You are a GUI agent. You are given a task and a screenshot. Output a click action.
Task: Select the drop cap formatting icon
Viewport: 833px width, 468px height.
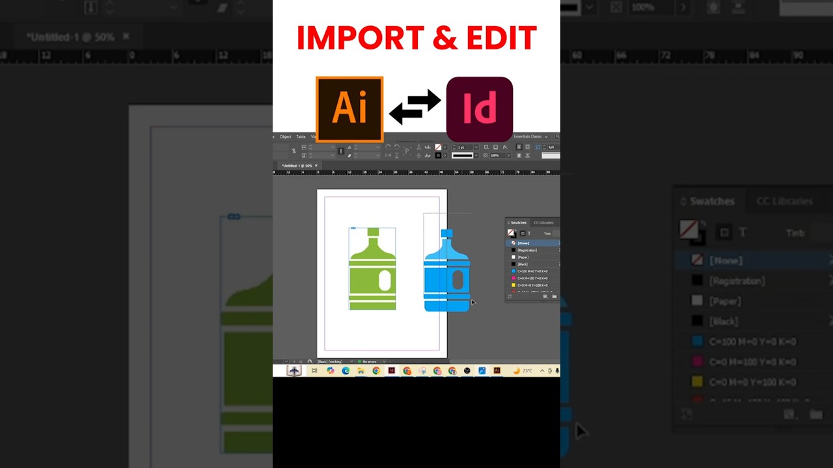407,149
